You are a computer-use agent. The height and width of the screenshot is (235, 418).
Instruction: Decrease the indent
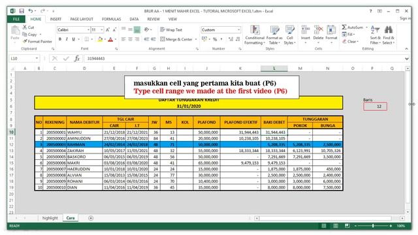click(146, 39)
